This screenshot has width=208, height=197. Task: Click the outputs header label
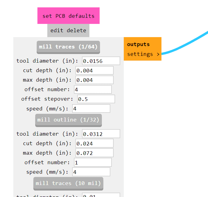[138, 44]
